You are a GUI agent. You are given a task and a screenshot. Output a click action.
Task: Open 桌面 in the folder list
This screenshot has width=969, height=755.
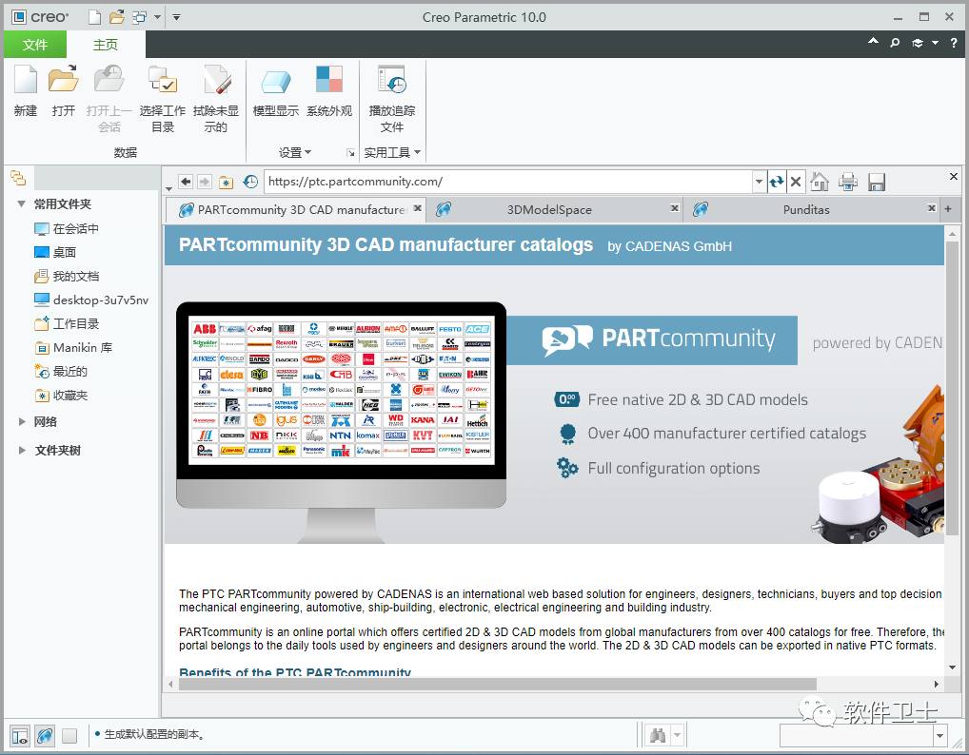pos(55,252)
